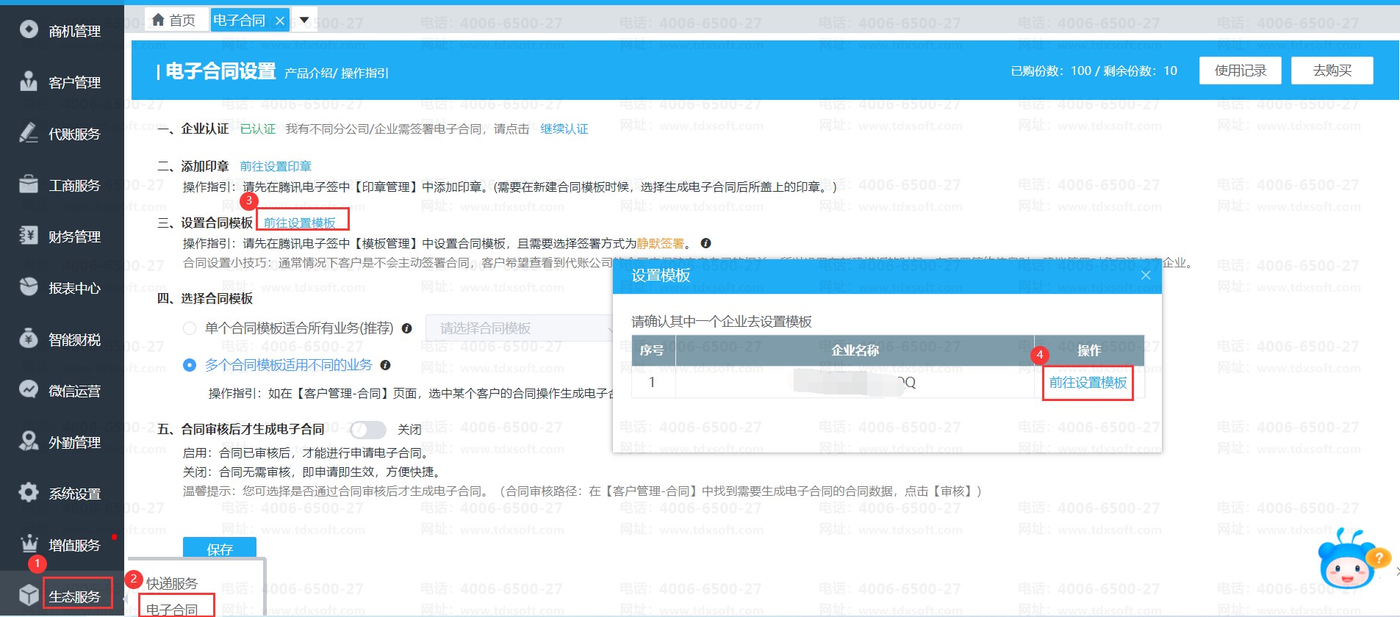Screen dimensions: 1400x617
Task: Click 前往设置模板 link in dialog table
Action: point(1088,383)
